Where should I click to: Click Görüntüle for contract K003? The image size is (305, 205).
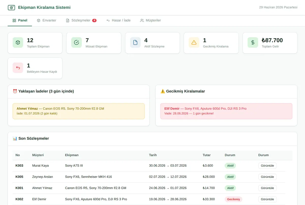click(267, 166)
